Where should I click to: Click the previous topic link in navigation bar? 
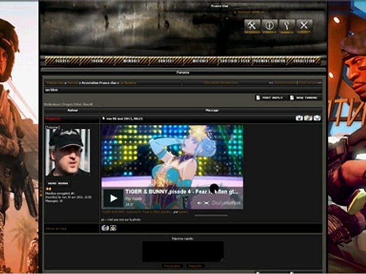(284, 83)
